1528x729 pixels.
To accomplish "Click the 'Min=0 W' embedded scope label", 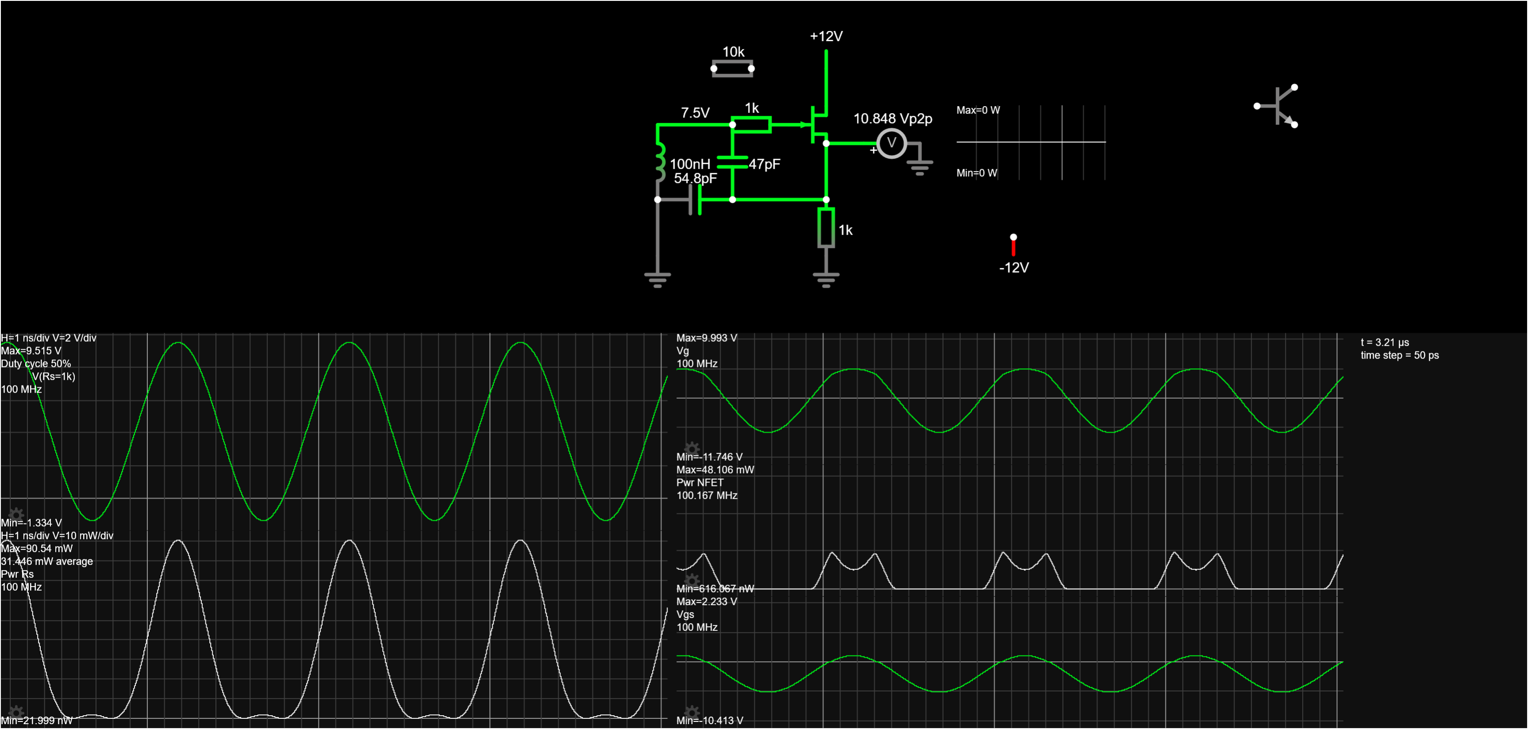I will pyautogui.click(x=977, y=173).
